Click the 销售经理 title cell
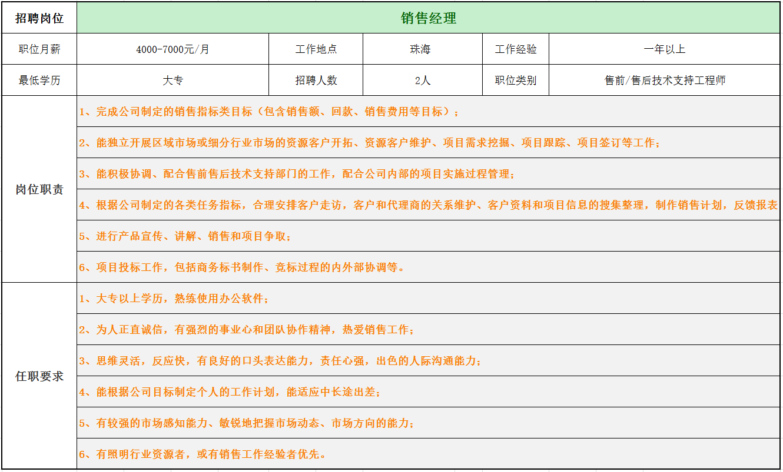This screenshot has height=472, width=783. [x=429, y=18]
